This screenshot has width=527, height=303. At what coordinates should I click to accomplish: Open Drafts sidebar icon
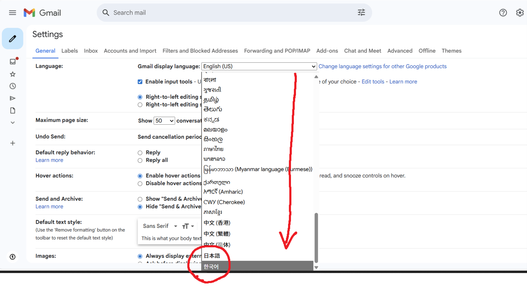12,110
